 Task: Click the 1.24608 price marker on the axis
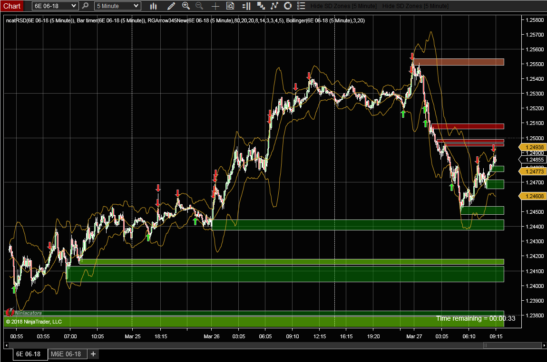533,196
